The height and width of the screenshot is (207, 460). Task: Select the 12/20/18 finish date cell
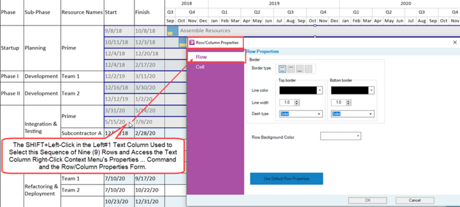[149, 53]
